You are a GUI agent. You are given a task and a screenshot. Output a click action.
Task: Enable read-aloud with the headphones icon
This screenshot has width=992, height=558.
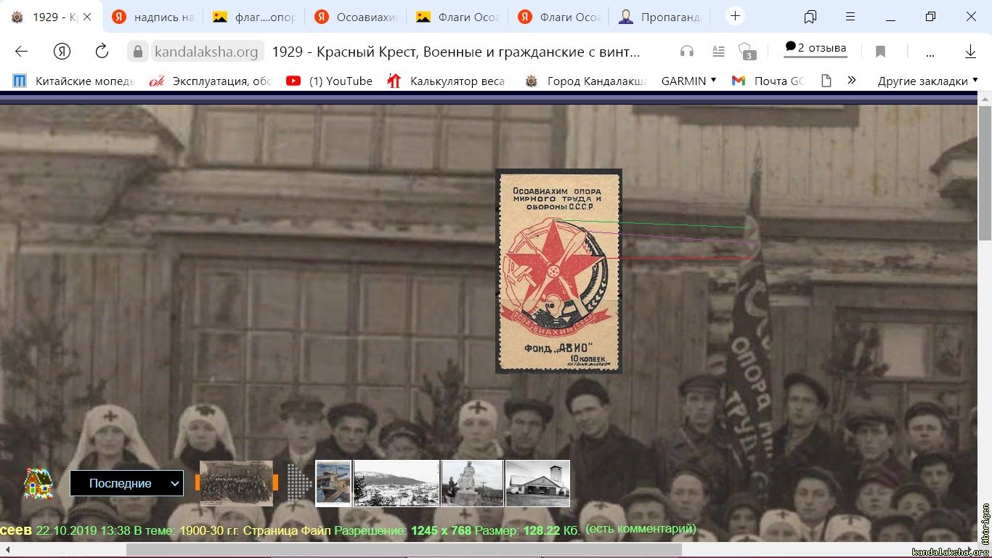click(x=686, y=51)
